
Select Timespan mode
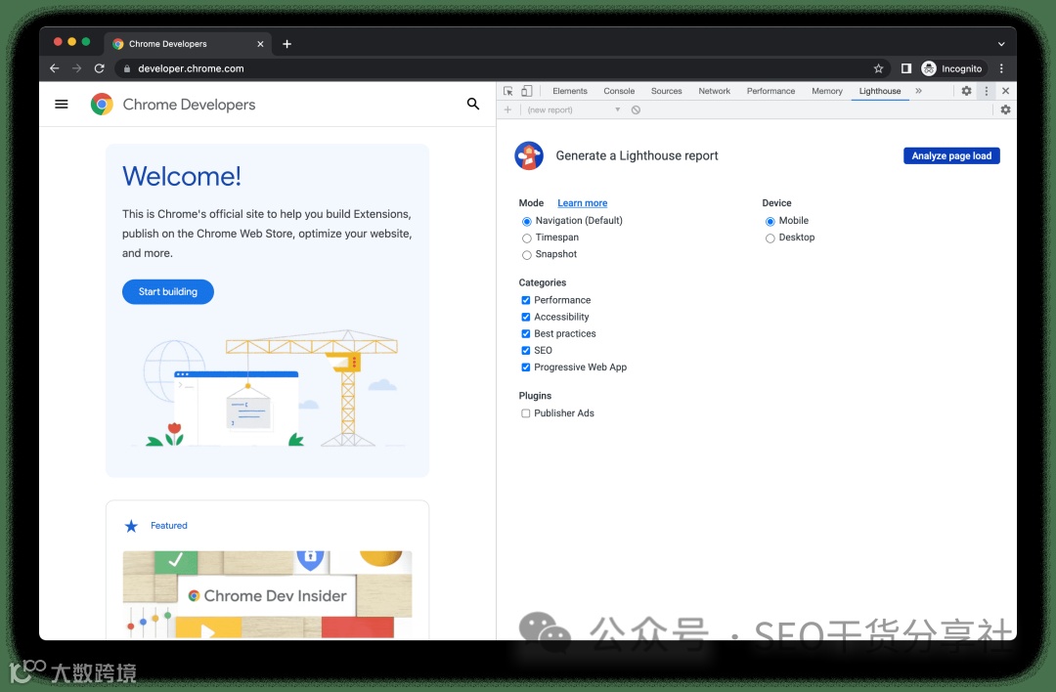[x=527, y=238]
